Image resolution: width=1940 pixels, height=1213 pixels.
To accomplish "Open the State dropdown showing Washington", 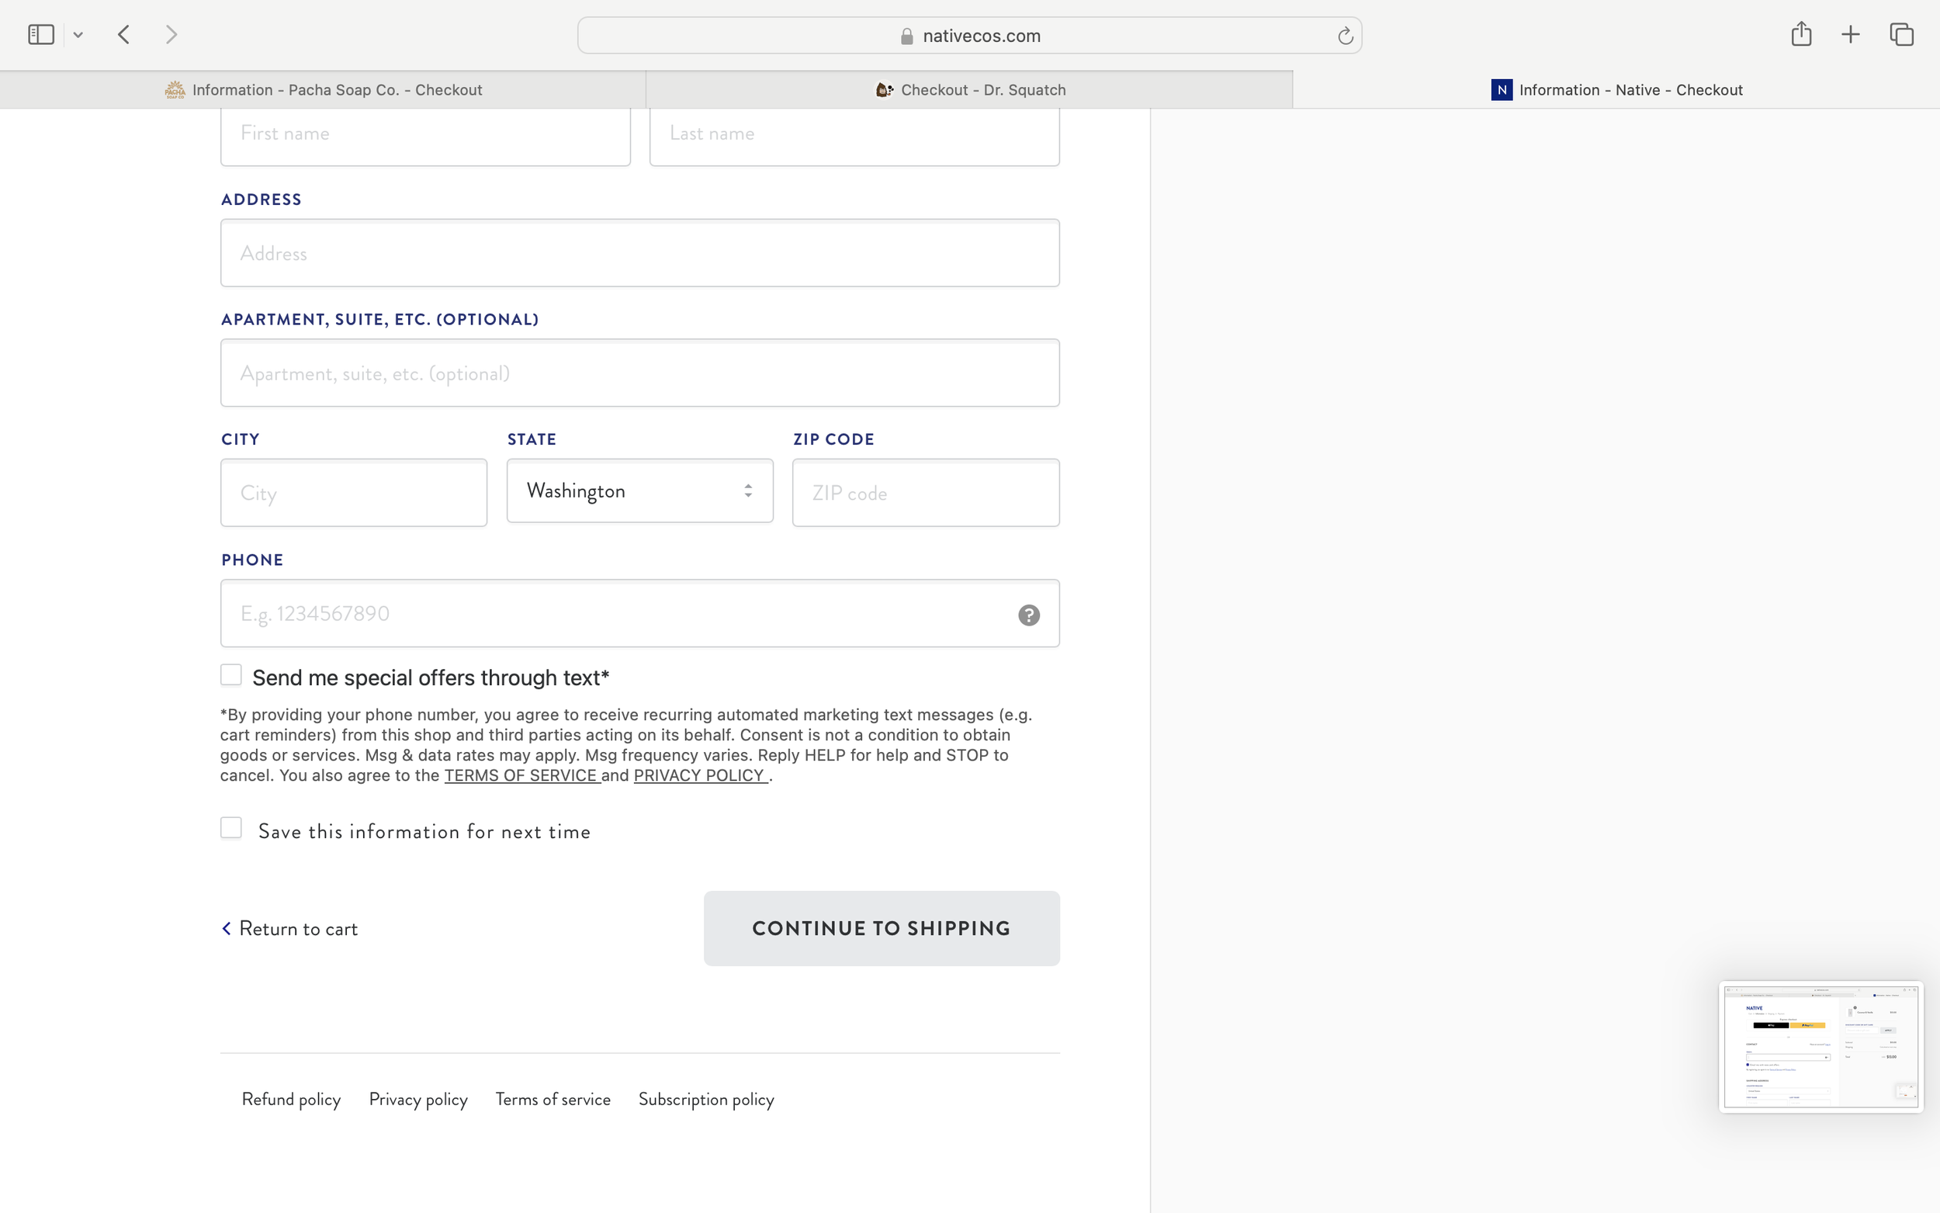I will [639, 490].
